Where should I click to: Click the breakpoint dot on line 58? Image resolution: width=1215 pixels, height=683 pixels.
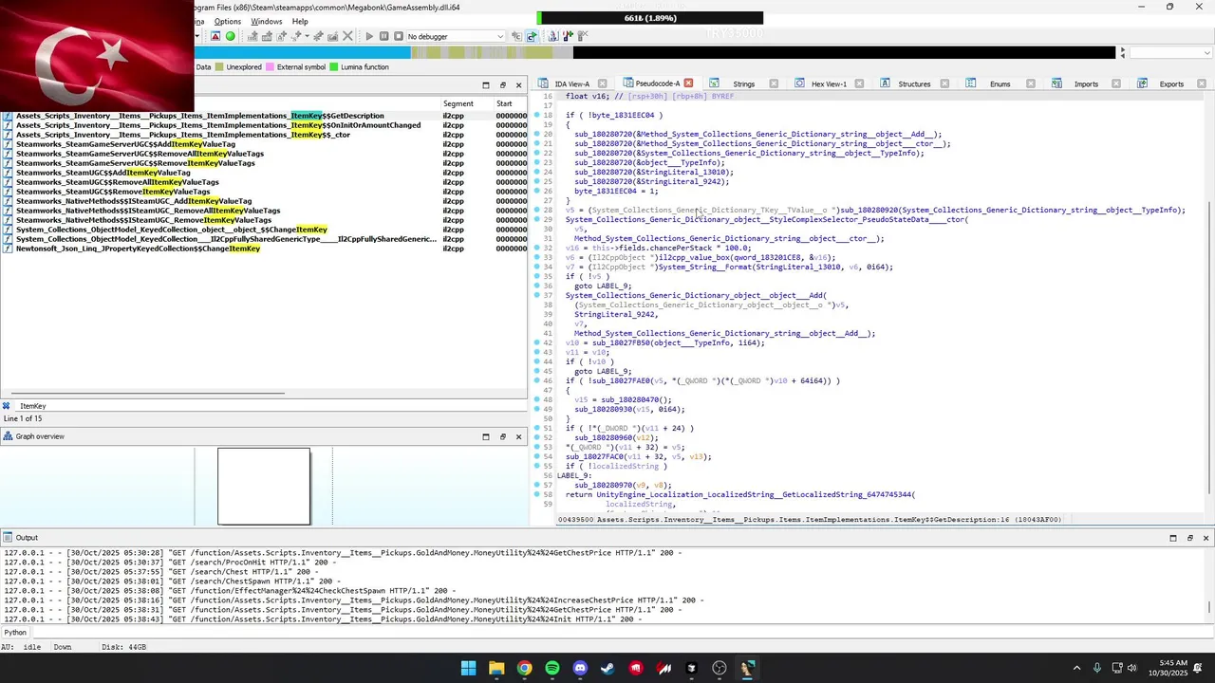(x=536, y=495)
